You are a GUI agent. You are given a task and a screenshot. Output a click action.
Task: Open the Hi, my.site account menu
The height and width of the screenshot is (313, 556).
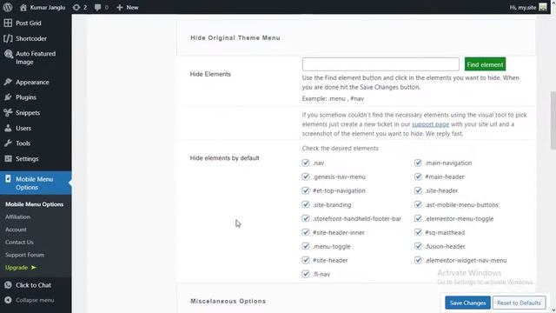click(x=528, y=7)
